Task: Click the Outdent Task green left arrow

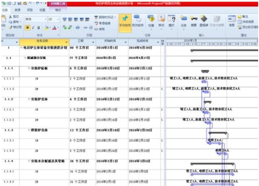Action: pos(65,27)
